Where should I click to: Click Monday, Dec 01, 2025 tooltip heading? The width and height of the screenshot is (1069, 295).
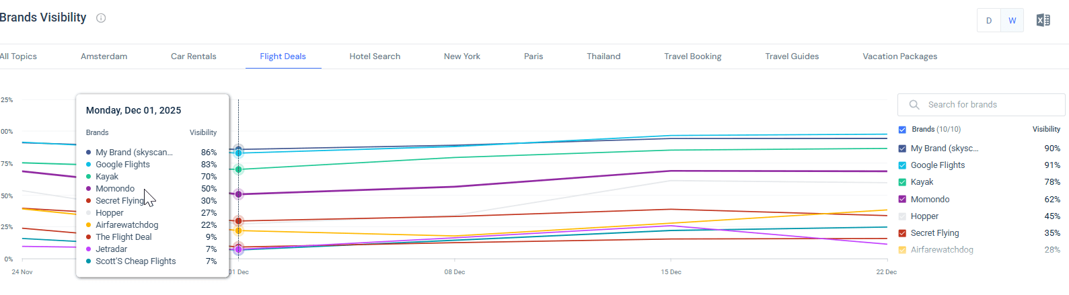coord(133,110)
